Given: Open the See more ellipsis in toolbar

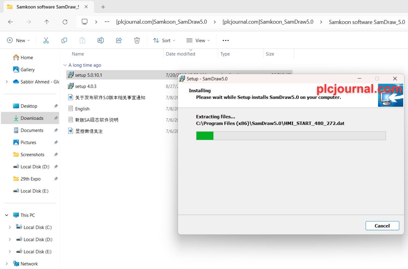Looking at the screenshot, I should click(226, 40).
